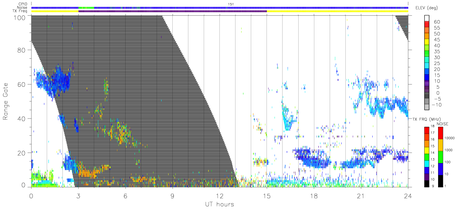The width and height of the screenshot is (459, 212).
Task: Click the '18' tick on UT hours axis
Action: tap(314, 196)
